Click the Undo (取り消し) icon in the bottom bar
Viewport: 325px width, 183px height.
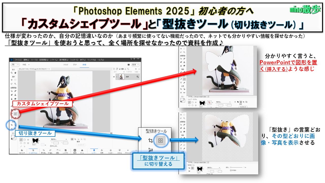43,151
